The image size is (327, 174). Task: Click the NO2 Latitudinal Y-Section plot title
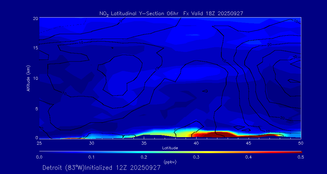171,13
